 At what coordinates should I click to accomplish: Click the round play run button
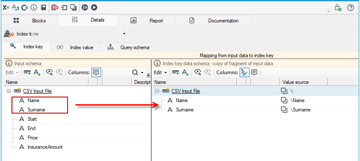click(x=94, y=8)
